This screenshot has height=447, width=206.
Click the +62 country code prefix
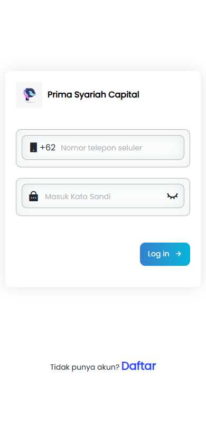click(48, 147)
